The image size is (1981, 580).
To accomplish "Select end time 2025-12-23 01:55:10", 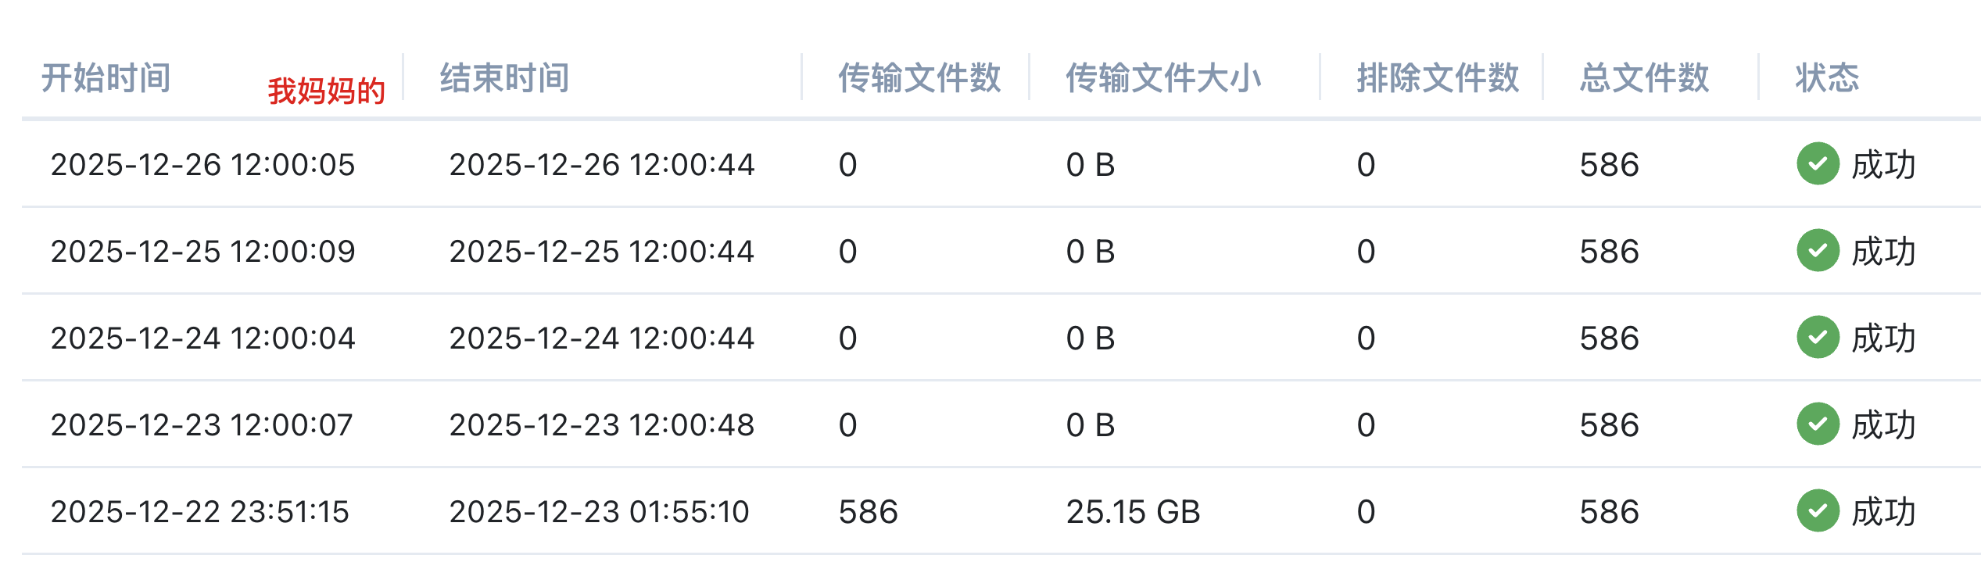I will (x=599, y=512).
